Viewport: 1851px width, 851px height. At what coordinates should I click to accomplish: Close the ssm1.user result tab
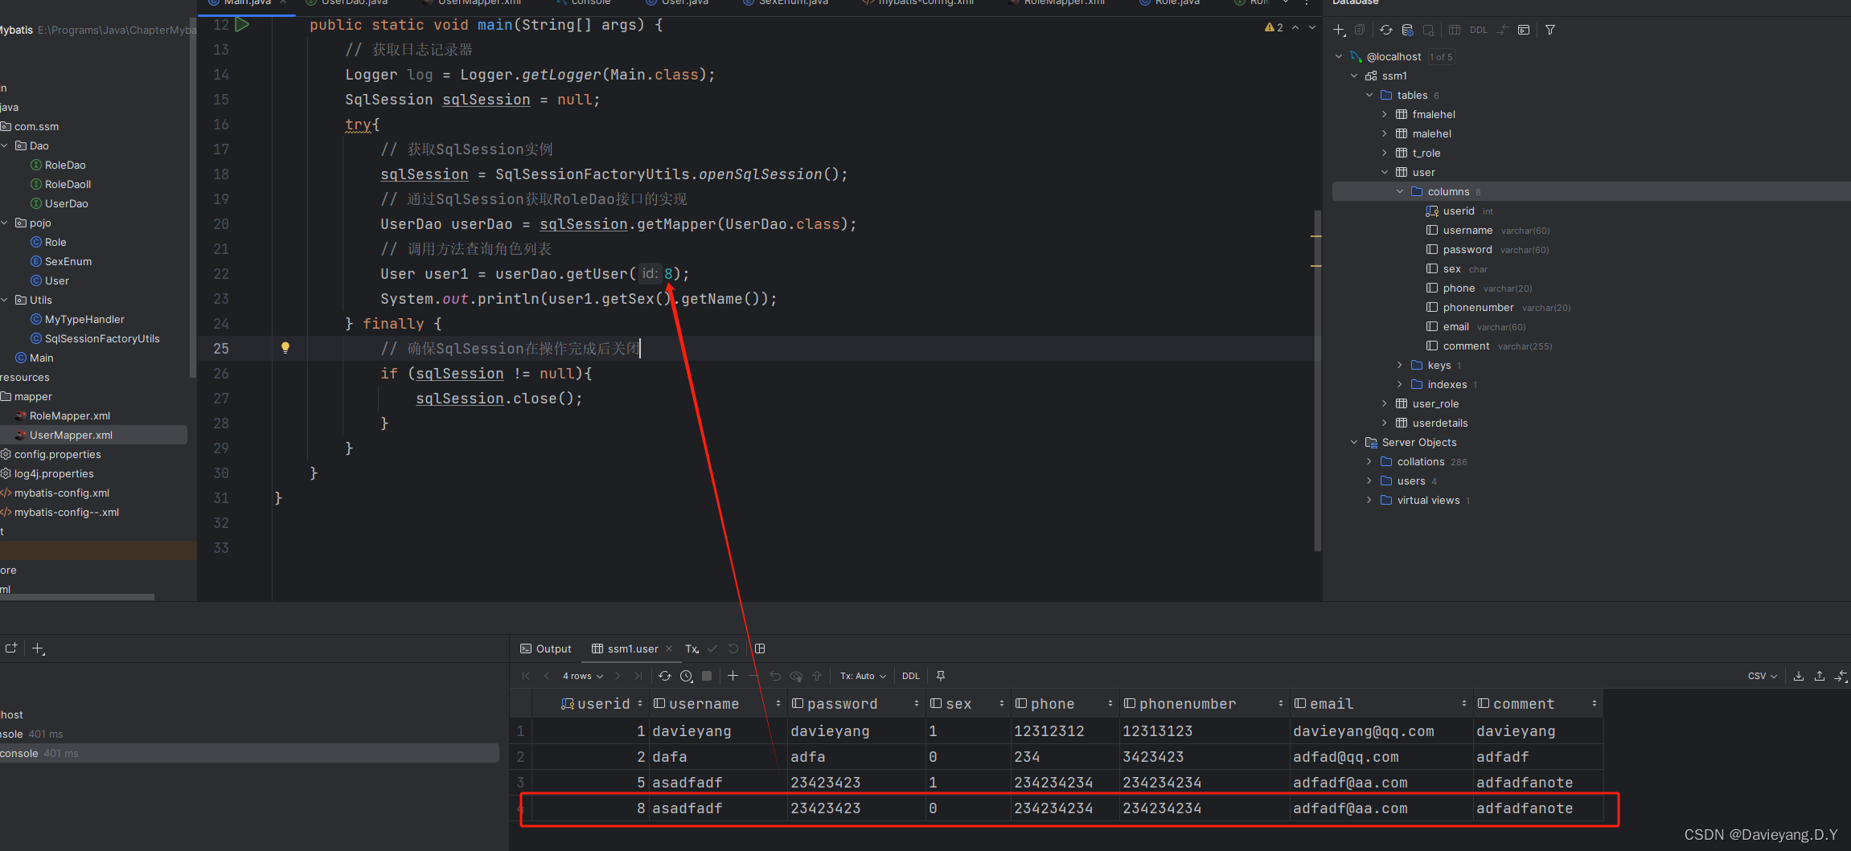[x=669, y=648]
